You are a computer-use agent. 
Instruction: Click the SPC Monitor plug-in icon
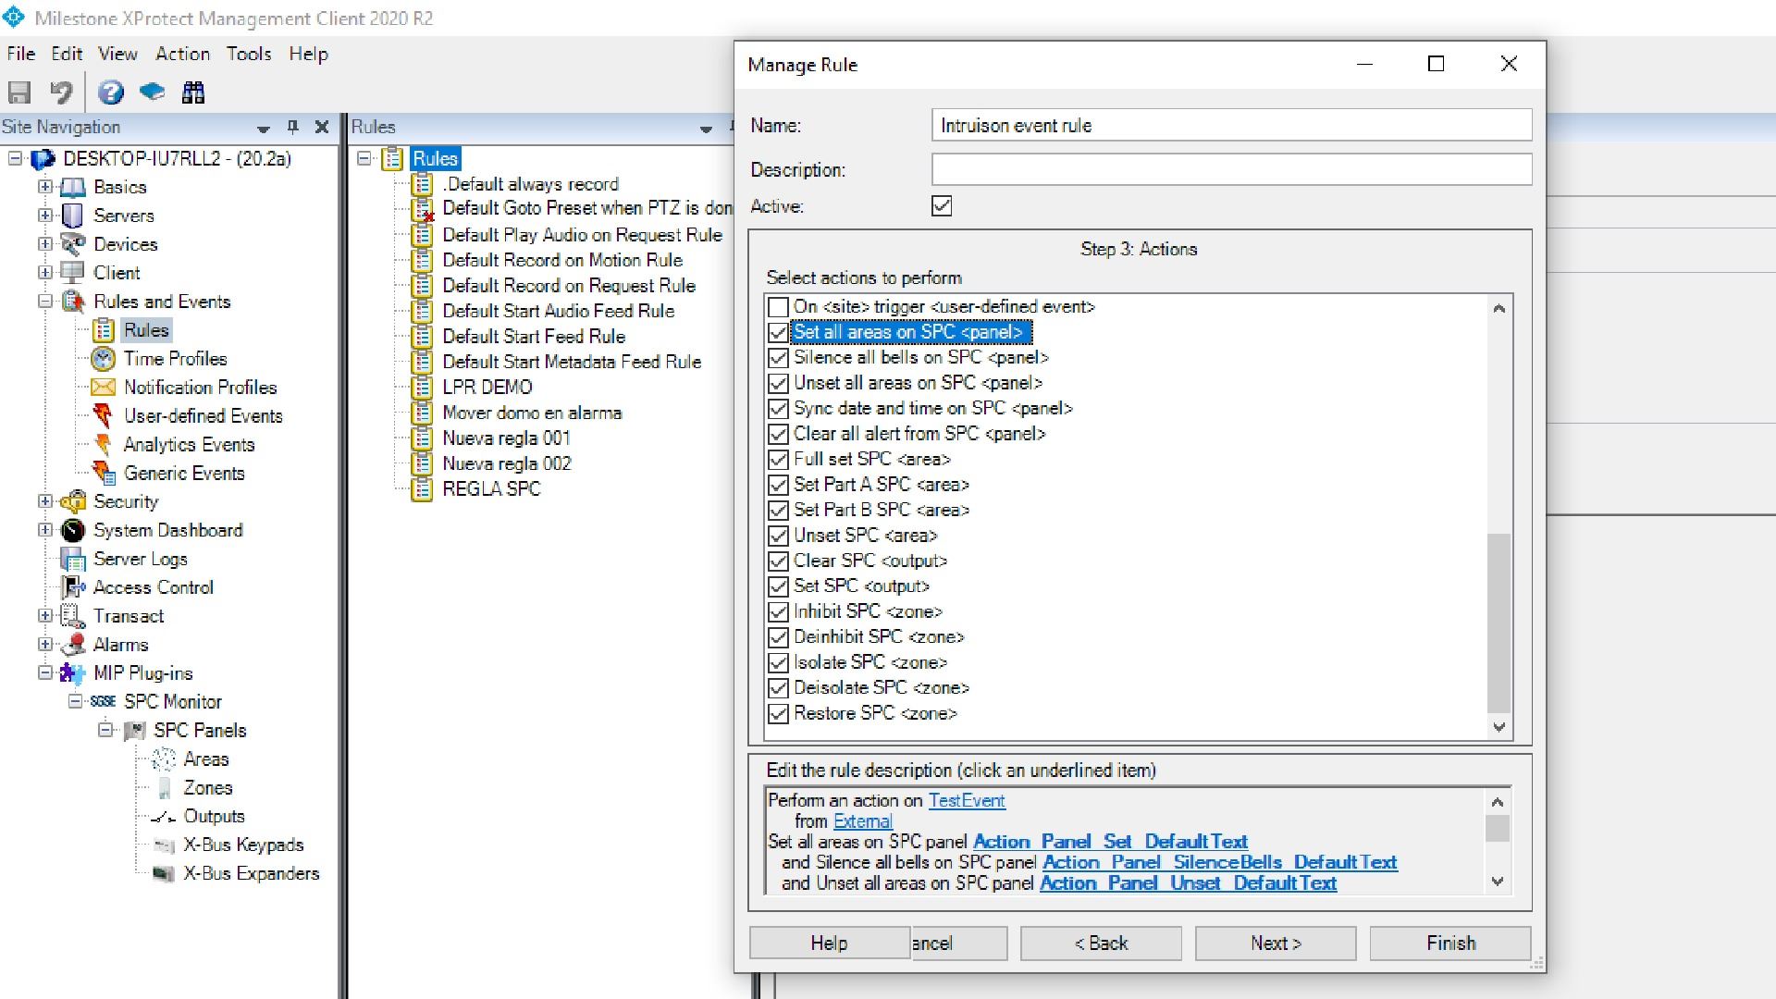[104, 702]
